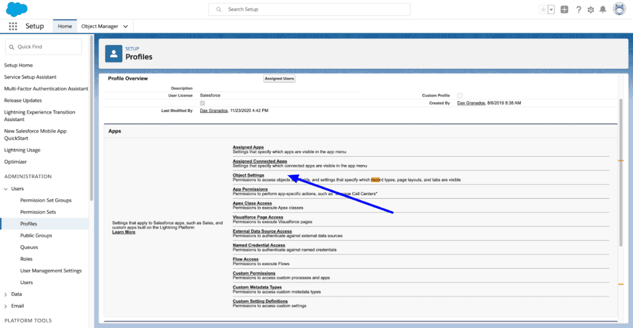
Task: Open the Visualforce Page Access link
Action: point(258,217)
